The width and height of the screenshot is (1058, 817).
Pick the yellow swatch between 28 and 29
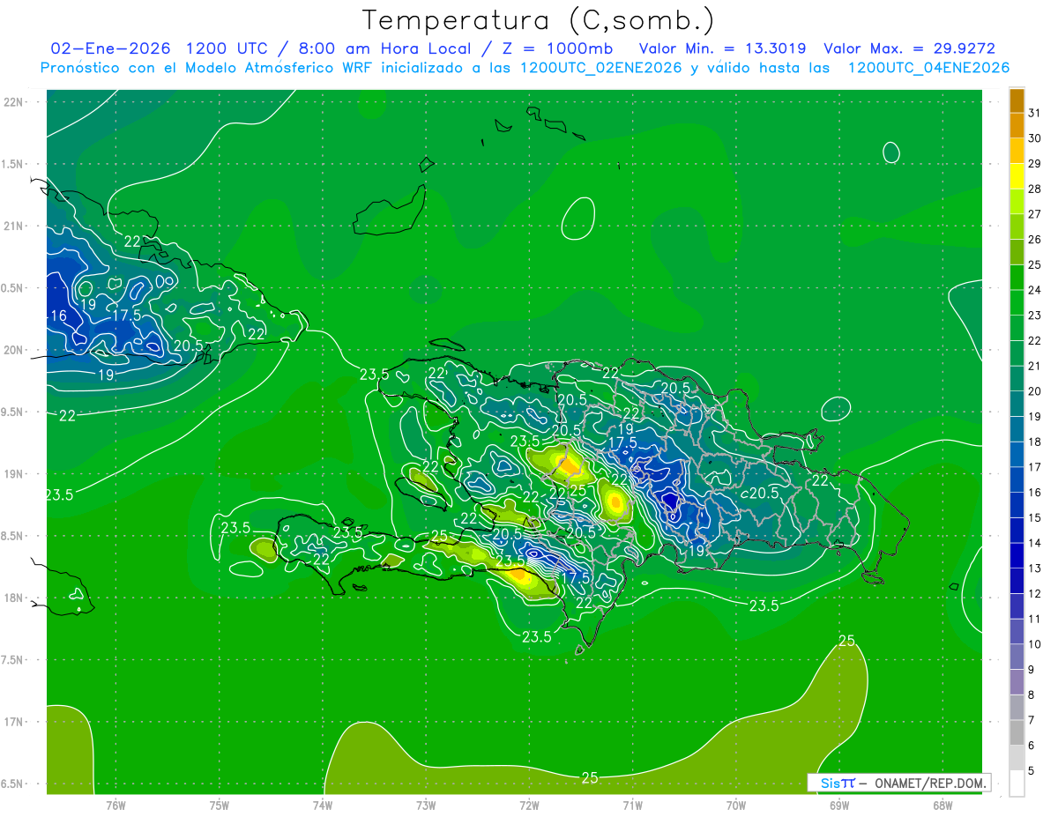(1017, 176)
